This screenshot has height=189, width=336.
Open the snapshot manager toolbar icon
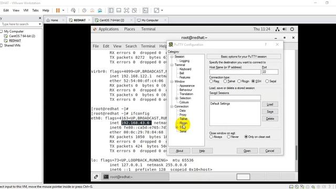(x=100, y=10)
